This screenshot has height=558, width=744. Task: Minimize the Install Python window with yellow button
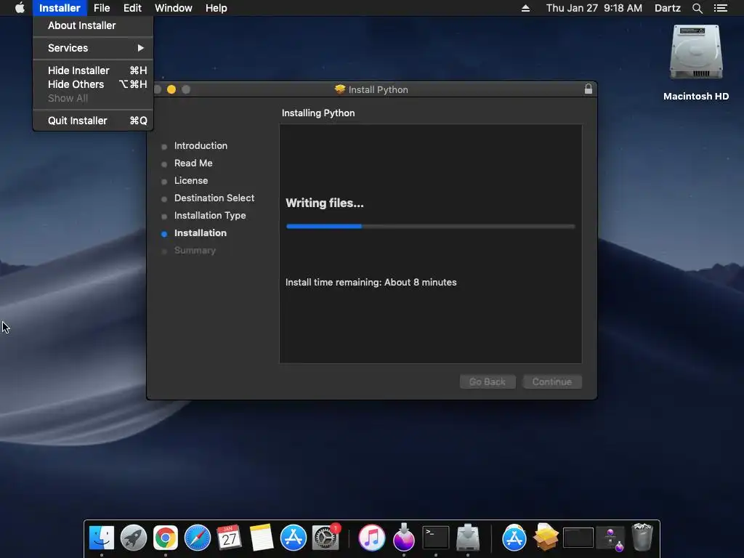coord(171,89)
